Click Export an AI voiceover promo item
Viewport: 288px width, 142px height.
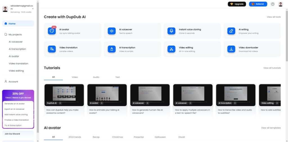coord(18,109)
